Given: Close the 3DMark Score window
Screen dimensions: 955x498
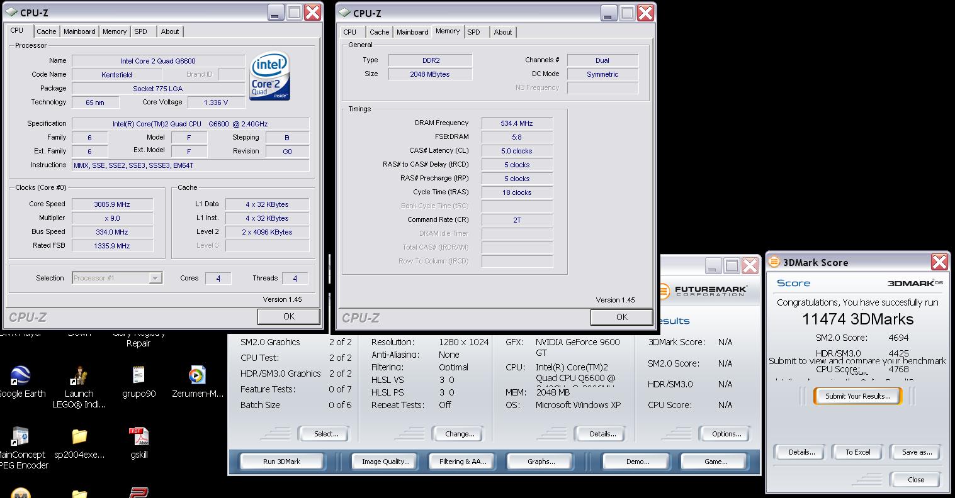Looking at the screenshot, I should click(939, 262).
